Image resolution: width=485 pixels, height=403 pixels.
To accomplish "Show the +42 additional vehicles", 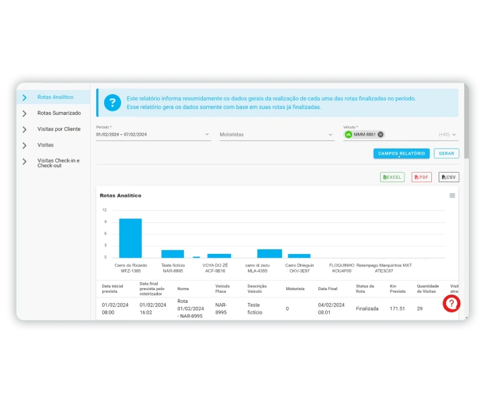I will tap(444, 134).
